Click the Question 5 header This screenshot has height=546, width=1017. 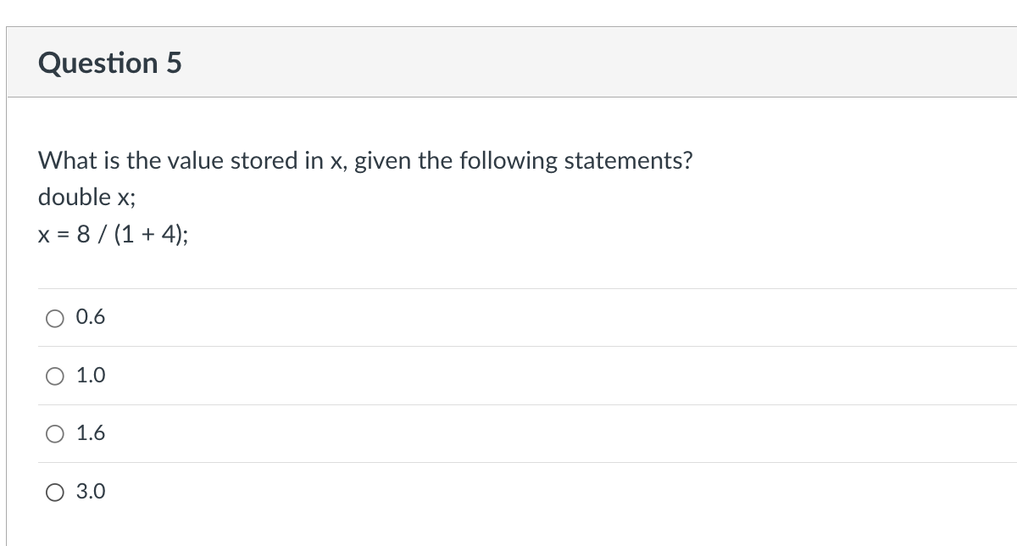pos(110,63)
